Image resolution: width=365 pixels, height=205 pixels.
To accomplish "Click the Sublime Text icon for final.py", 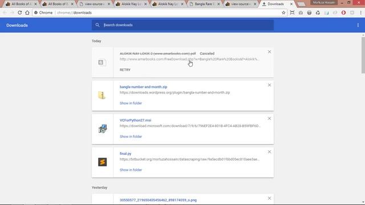I will pyautogui.click(x=103, y=162).
